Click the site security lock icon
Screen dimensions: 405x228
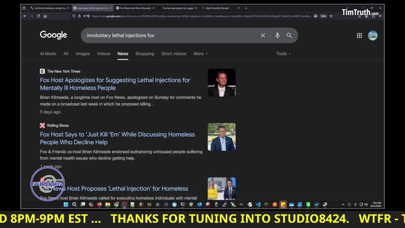[79, 16]
